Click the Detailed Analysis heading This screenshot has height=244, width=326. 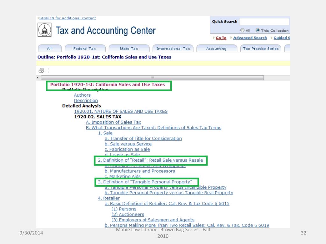81,106
